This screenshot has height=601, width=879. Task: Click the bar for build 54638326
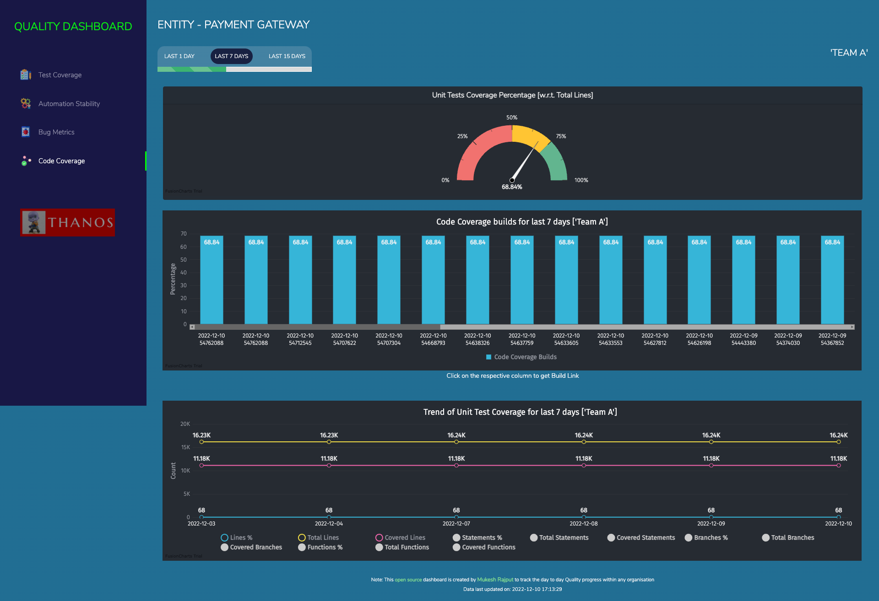pos(477,280)
